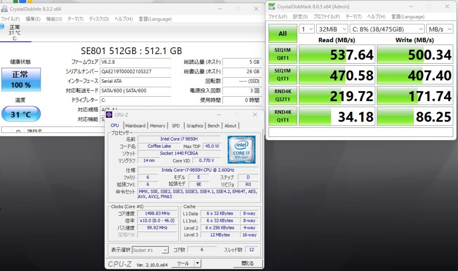Click the SE801 512GB : 512.1 GB title
Image resolution: width=458 pixels, height=271 pixels.
point(131,51)
